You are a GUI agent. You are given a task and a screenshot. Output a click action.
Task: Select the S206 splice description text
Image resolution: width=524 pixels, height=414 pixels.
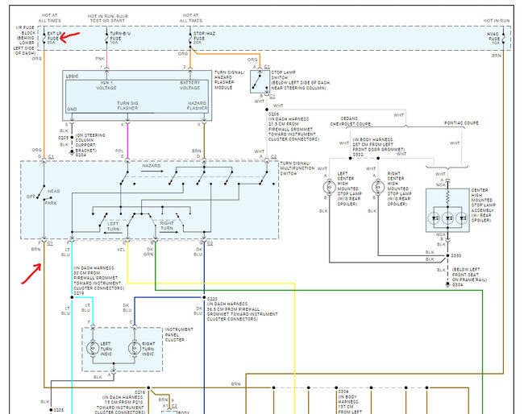click(293, 126)
